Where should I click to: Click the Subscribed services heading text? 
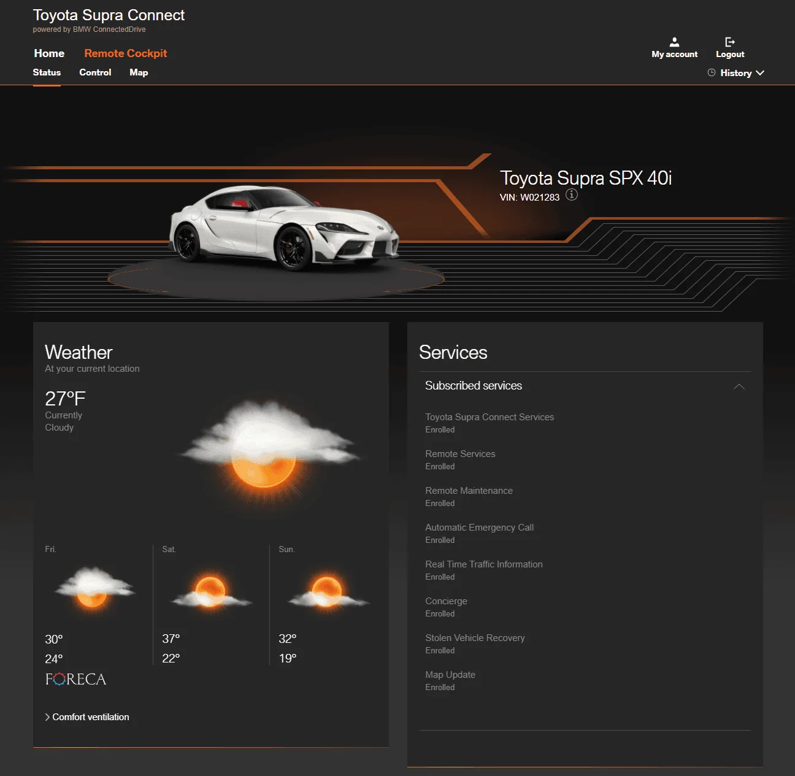(x=474, y=385)
